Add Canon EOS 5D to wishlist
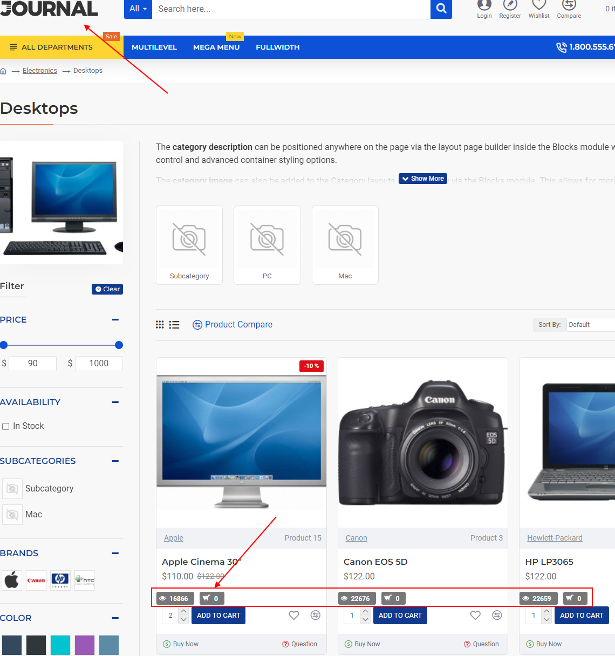 pyautogui.click(x=475, y=615)
